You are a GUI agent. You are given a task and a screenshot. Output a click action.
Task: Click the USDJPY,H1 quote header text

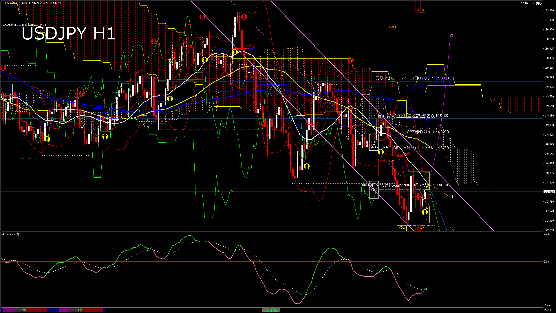(x=34, y=3)
